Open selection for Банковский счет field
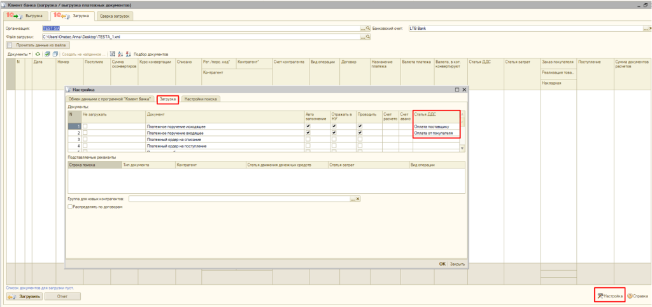 point(646,29)
